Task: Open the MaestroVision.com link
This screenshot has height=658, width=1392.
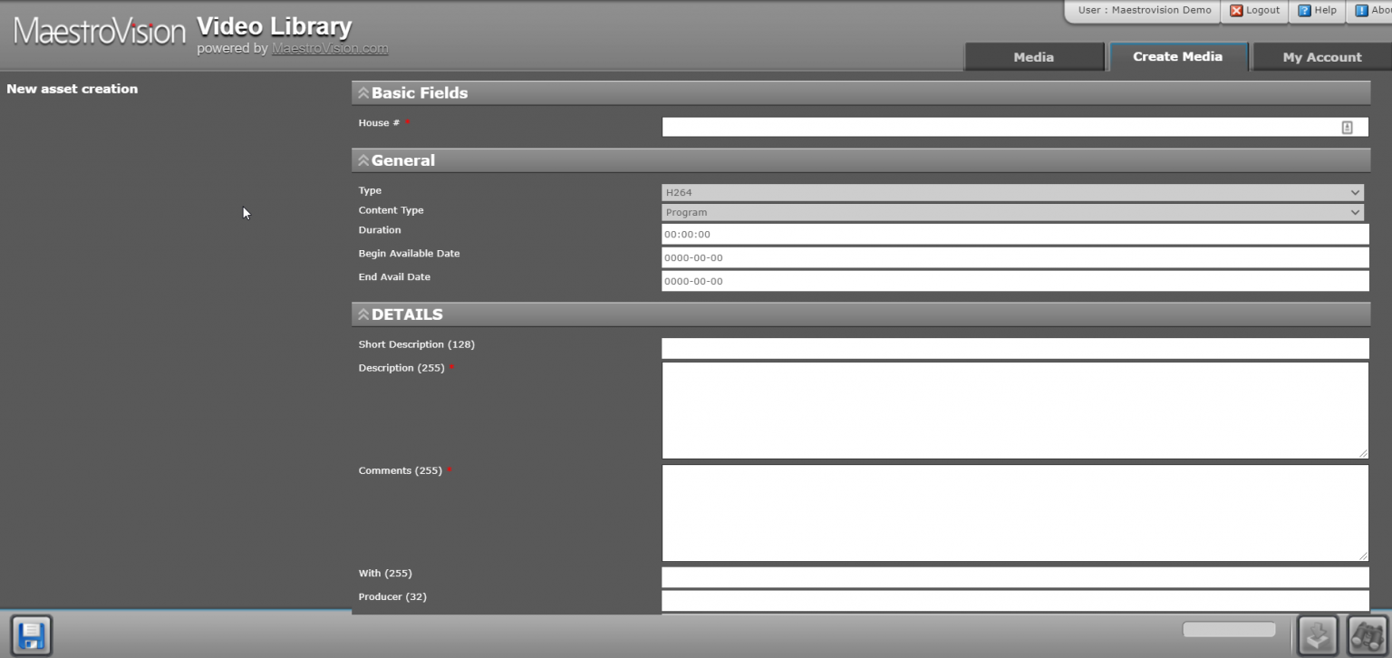Action: [x=330, y=48]
